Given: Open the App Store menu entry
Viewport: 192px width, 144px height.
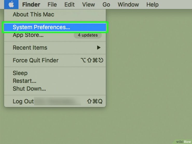Looking at the screenshot, I should pyautogui.click(x=55, y=35).
